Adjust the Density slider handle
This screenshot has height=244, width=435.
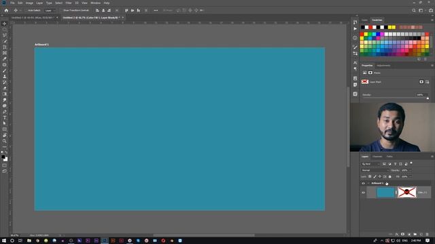[428, 98]
